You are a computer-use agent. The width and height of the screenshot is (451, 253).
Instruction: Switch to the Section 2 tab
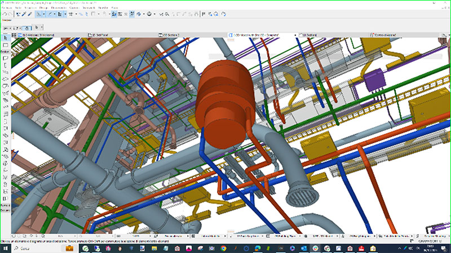pyautogui.click(x=169, y=34)
